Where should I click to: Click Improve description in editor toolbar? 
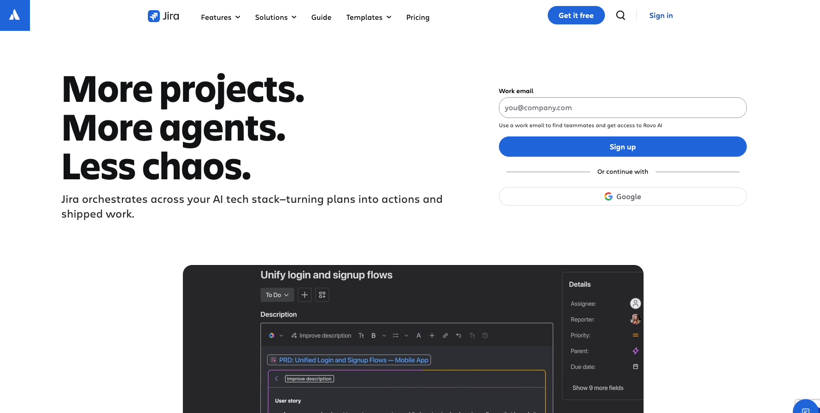click(x=321, y=336)
